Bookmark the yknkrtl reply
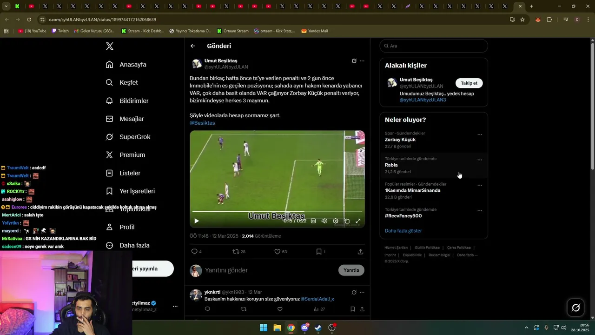 coord(353,309)
